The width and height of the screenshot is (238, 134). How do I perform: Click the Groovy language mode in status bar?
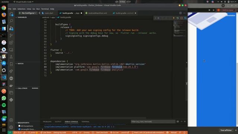[87, 133]
